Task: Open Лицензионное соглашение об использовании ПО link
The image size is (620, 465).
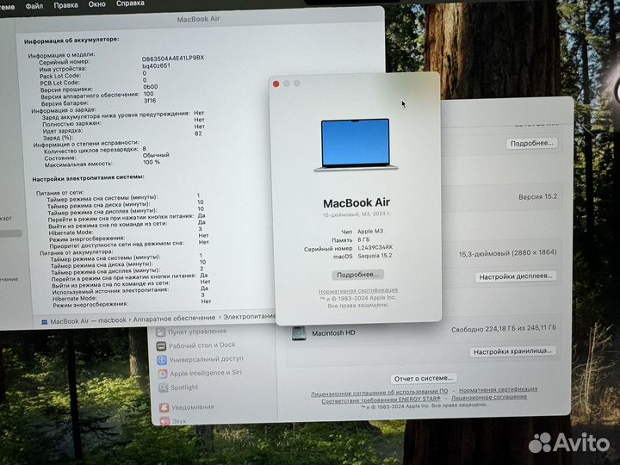Action: [379, 392]
